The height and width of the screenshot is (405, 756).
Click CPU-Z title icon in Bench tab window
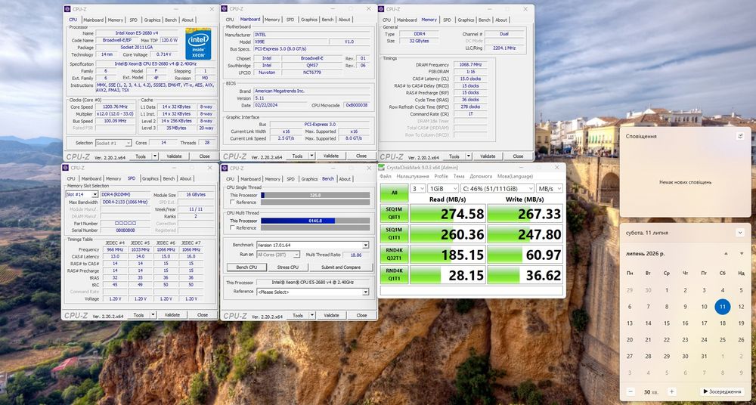225,168
